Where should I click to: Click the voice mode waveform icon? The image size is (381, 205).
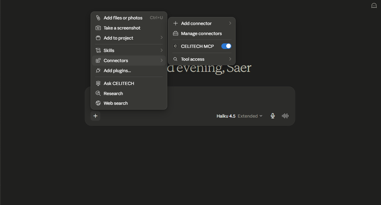285,116
